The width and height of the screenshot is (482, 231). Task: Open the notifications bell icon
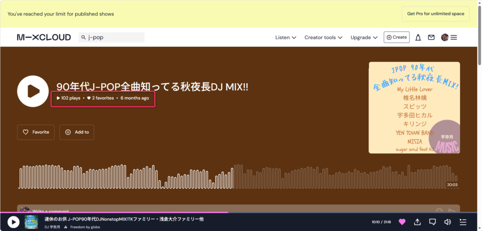pos(418,38)
